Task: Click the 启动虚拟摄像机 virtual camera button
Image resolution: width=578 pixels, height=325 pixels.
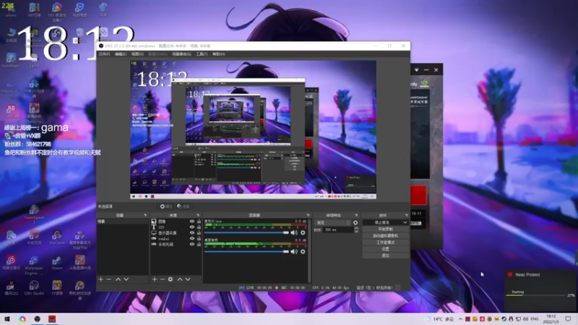Action: 386,236
